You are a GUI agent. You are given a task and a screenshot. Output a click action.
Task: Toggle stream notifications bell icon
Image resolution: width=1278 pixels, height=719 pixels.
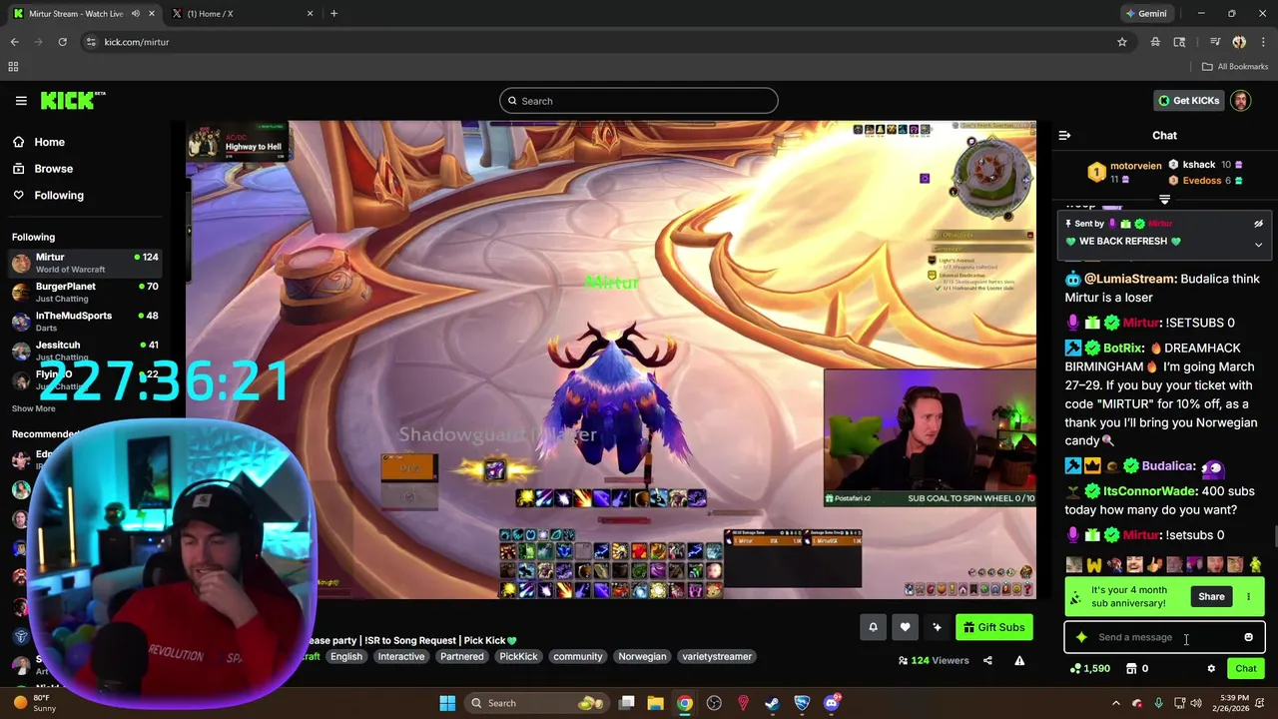pos(873,627)
